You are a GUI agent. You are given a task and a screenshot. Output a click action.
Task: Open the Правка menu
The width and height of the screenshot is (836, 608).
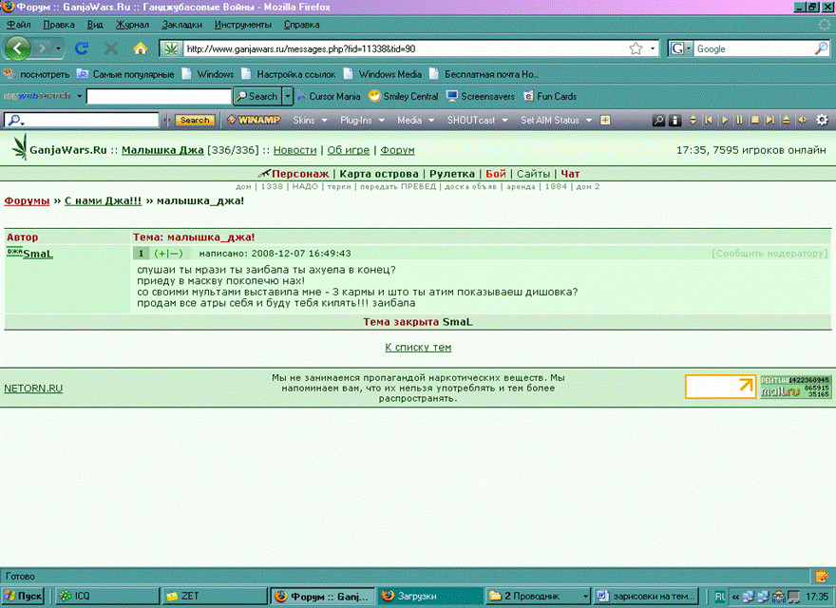tap(59, 25)
